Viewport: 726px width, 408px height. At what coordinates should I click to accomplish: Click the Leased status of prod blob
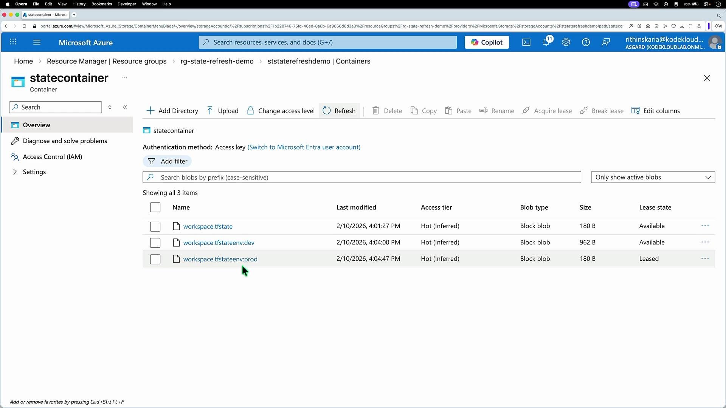[649, 259]
